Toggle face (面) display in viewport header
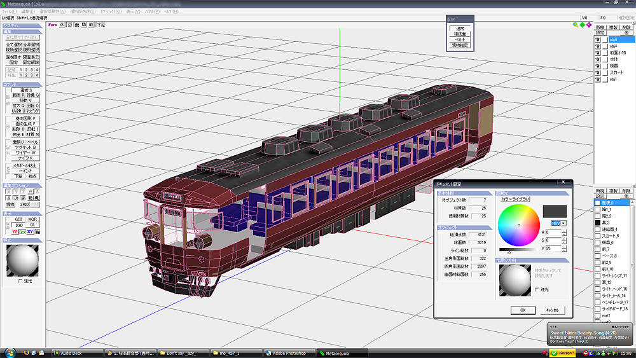 [77, 25]
